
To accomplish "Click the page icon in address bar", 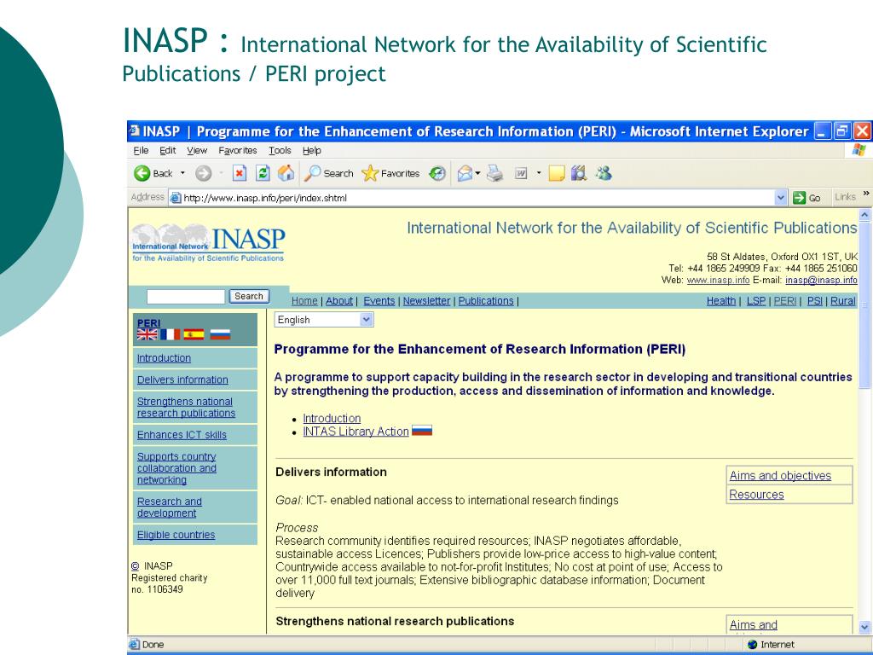I will click(x=176, y=198).
